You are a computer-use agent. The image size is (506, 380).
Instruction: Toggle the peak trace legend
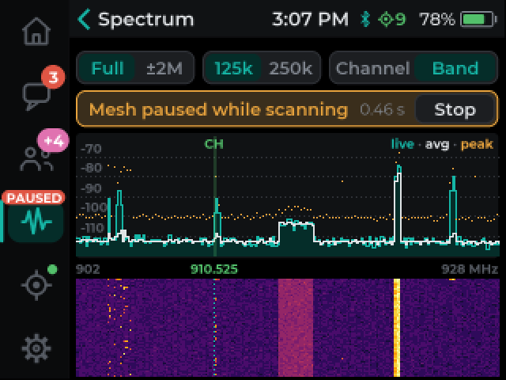click(x=477, y=144)
